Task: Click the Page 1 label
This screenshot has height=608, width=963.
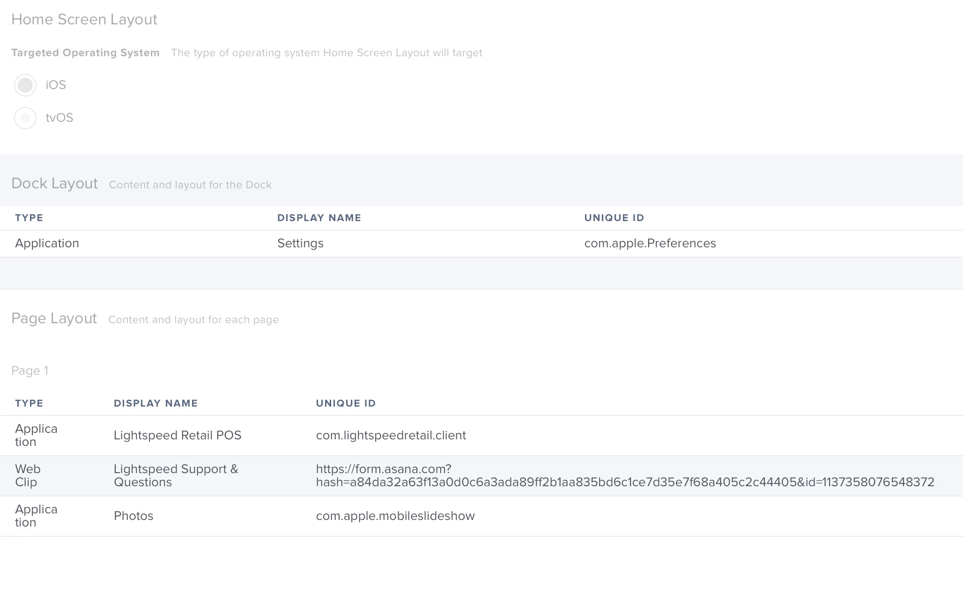Action: (x=30, y=371)
